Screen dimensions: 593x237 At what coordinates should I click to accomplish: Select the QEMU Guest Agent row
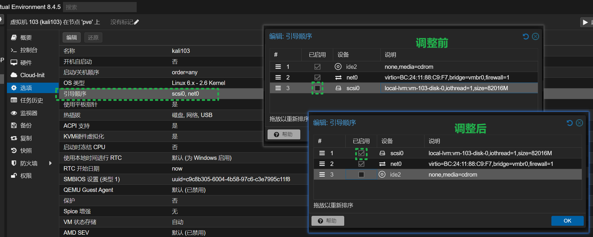[x=184, y=190]
